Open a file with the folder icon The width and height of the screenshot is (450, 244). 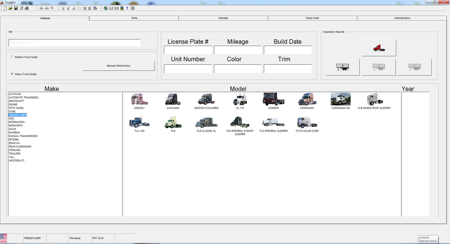[11, 8]
